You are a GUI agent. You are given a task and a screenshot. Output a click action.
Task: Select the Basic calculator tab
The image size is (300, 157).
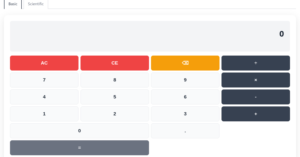pyautogui.click(x=13, y=4)
